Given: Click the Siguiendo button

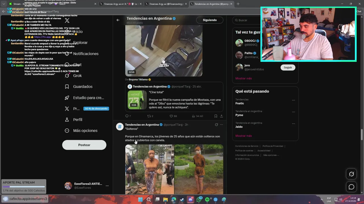Looking at the screenshot, I should click(210, 20).
